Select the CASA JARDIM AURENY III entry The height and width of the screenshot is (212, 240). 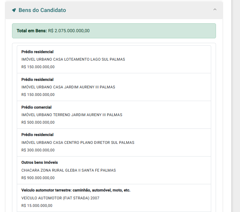coord(114,87)
